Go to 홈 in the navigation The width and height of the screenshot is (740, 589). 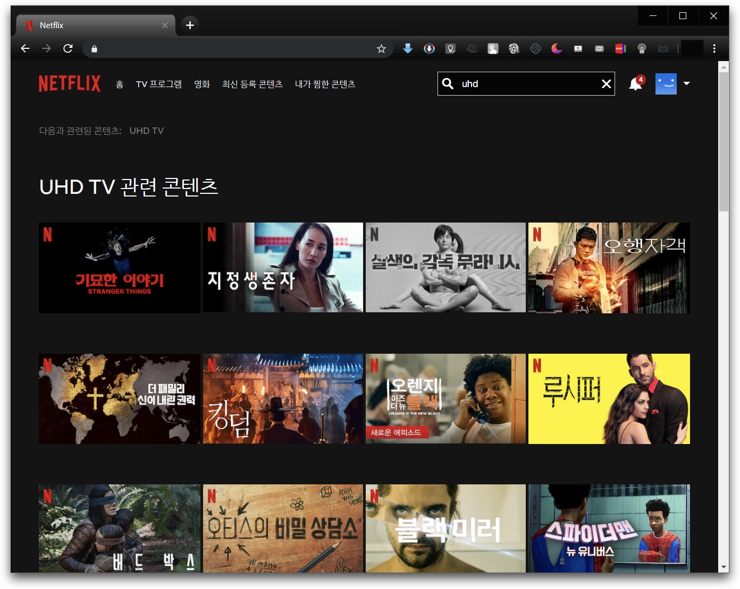[x=120, y=84]
